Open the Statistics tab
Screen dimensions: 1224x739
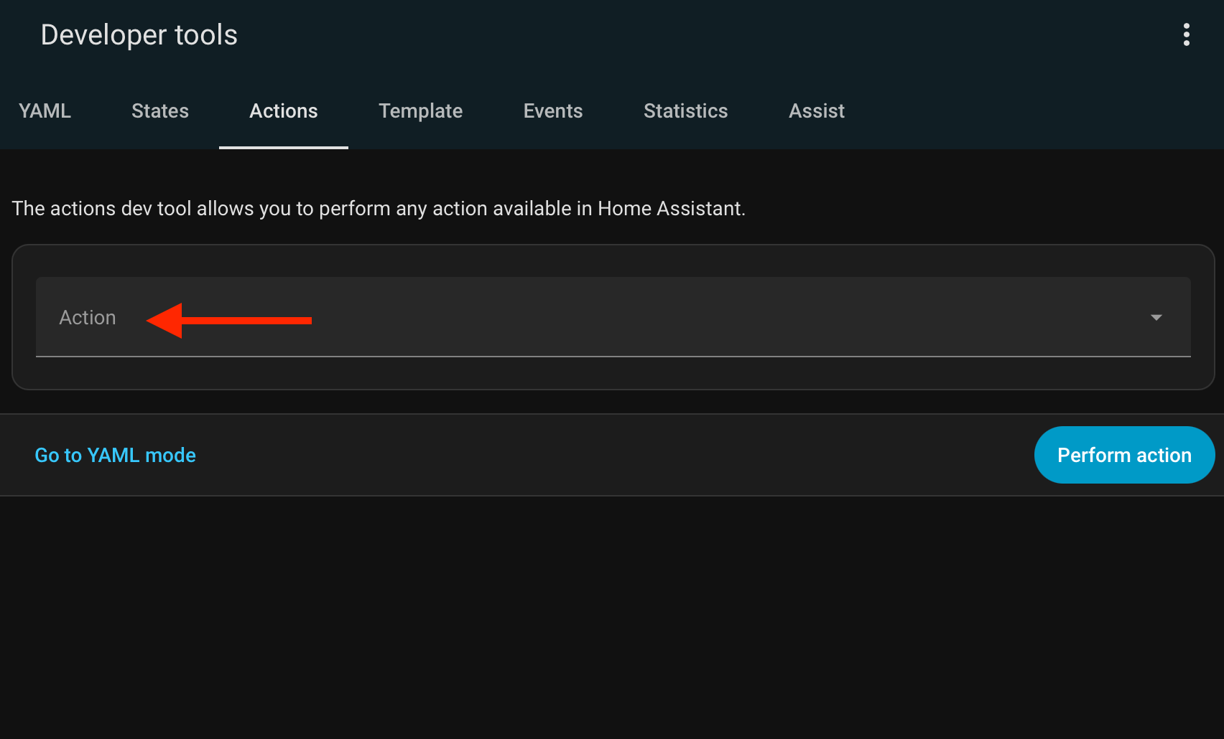686,111
